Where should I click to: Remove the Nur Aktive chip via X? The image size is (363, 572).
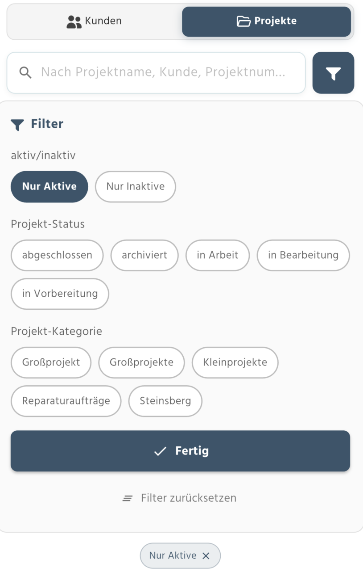[x=206, y=555]
